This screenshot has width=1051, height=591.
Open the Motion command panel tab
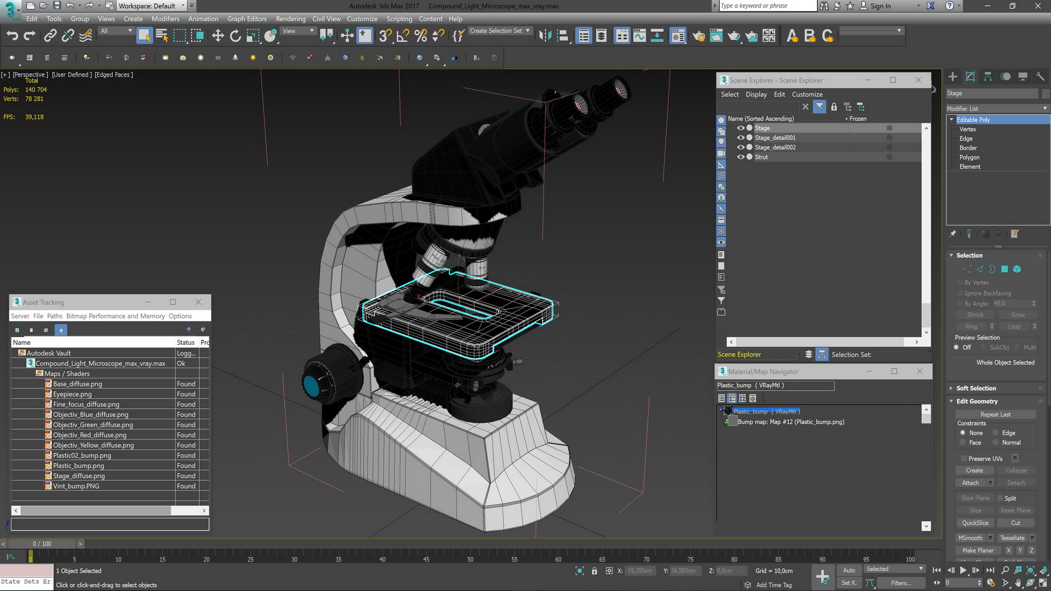coord(1006,77)
